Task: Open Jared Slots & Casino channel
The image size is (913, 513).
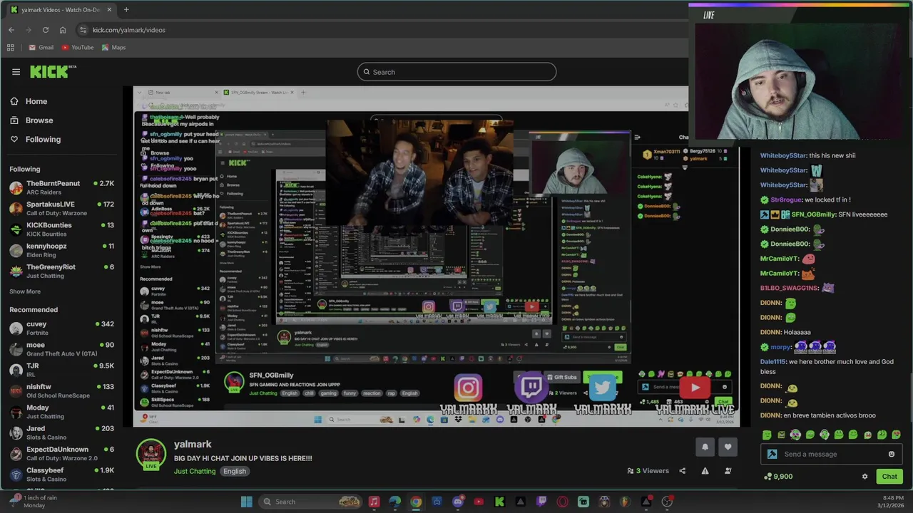Action: 61,432
